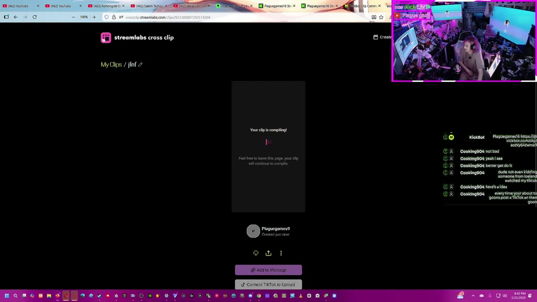Bookmark this page with the star icon
This screenshot has width=537, height=302.
(381, 17)
